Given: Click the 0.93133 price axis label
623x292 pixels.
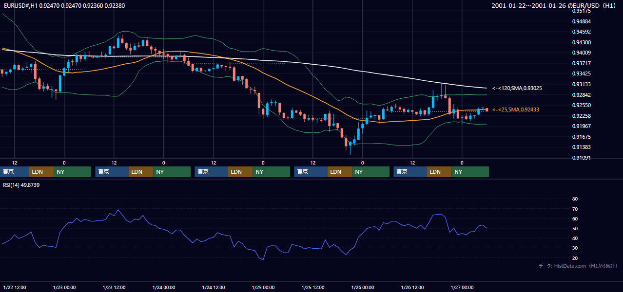Looking at the screenshot, I should click(581, 84).
